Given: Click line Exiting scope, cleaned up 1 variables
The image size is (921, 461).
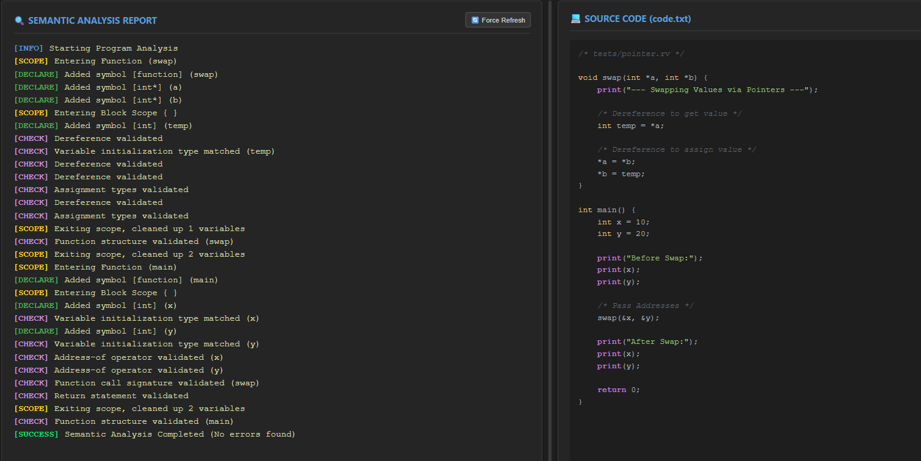Looking at the screenshot, I should click(129, 229).
